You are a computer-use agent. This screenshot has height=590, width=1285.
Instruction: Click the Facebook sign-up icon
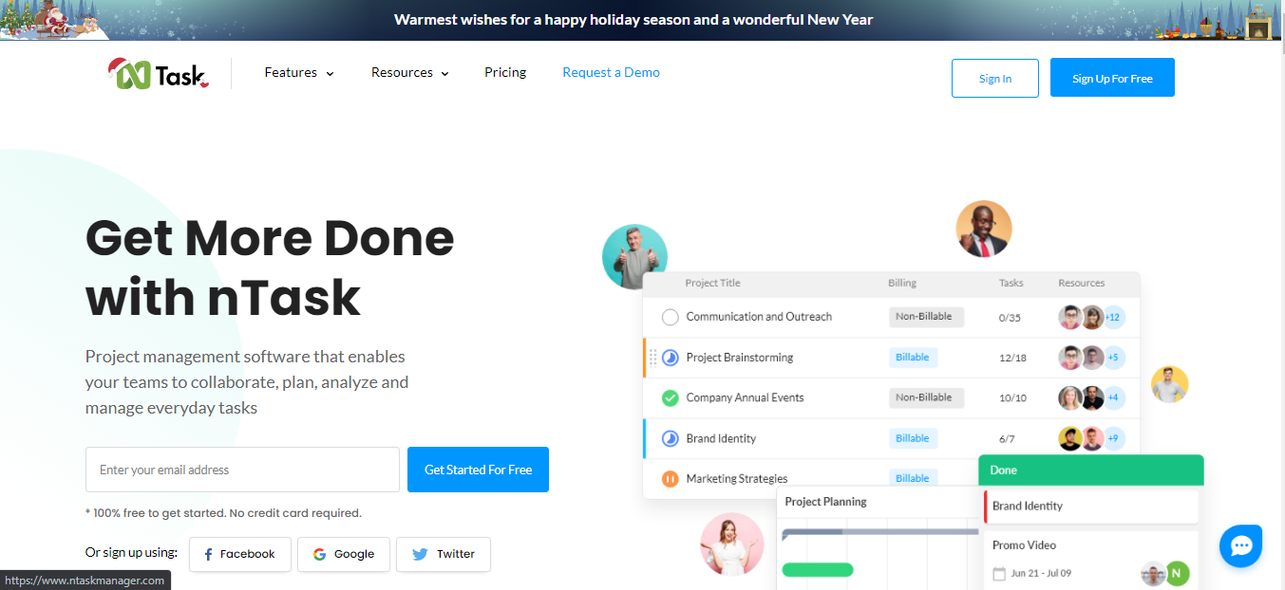[x=208, y=554]
